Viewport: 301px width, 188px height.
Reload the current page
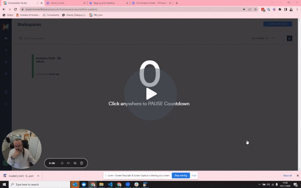[x=15, y=9]
